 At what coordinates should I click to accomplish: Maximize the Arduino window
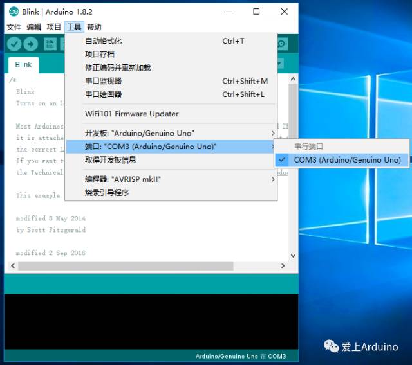click(x=256, y=12)
